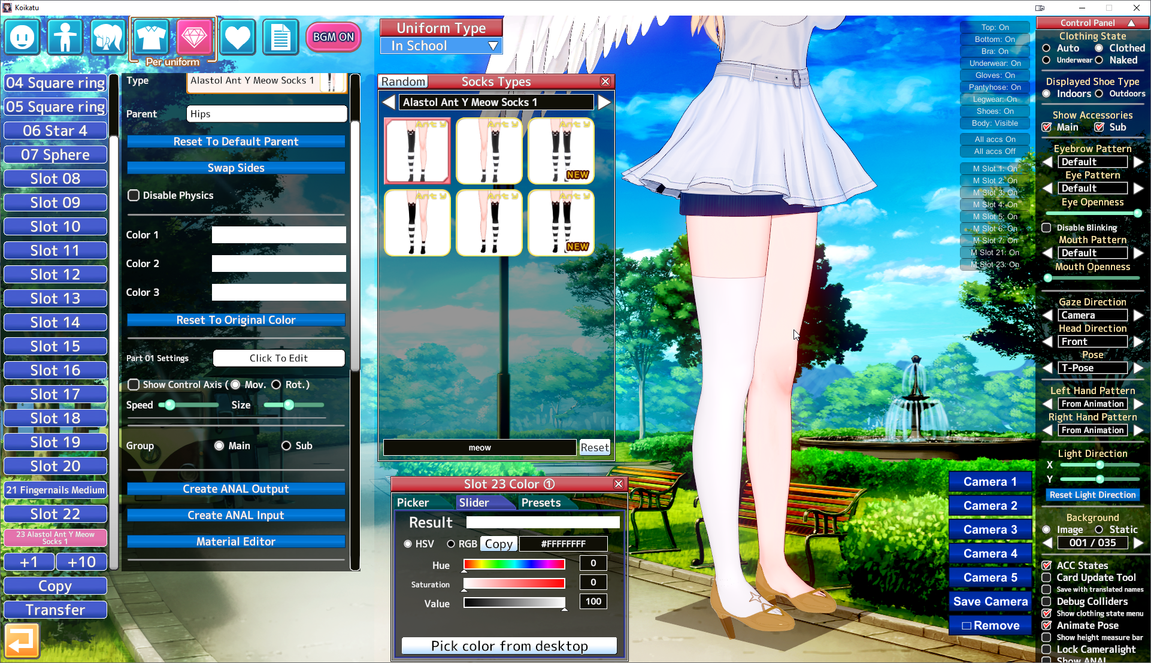The image size is (1151, 663).
Task: Go to the next Pose with right arrow
Action: (x=1138, y=368)
